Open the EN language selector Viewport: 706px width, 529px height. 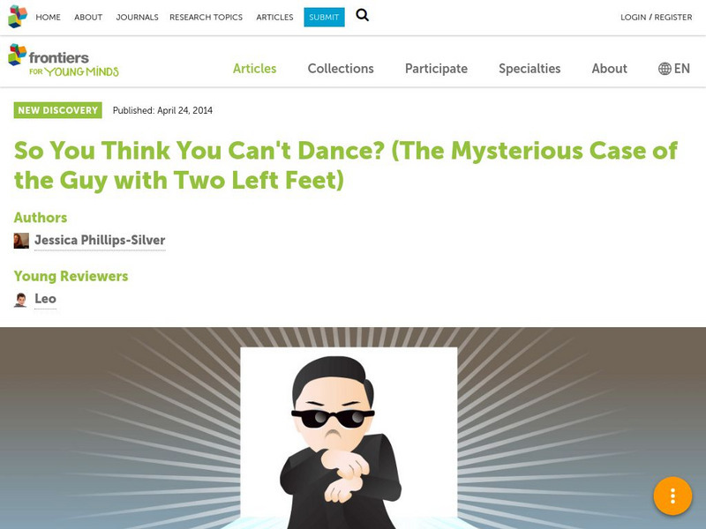(x=674, y=69)
